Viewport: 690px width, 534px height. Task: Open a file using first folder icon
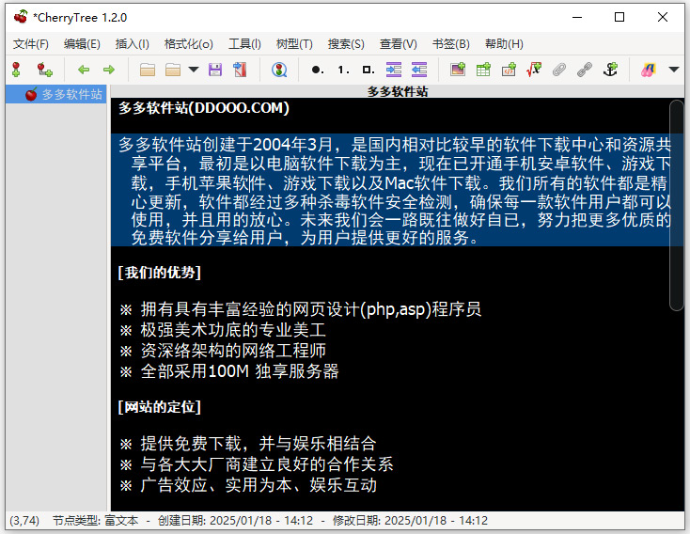click(148, 70)
